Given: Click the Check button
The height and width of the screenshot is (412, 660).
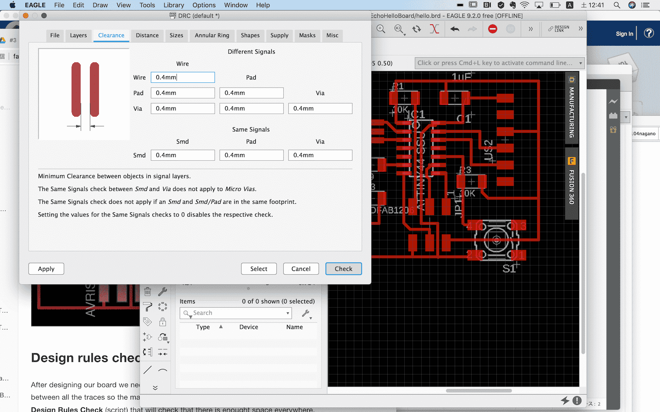Looking at the screenshot, I should (x=343, y=269).
